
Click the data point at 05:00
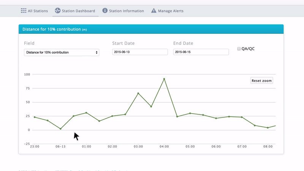[x=190, y=113]
